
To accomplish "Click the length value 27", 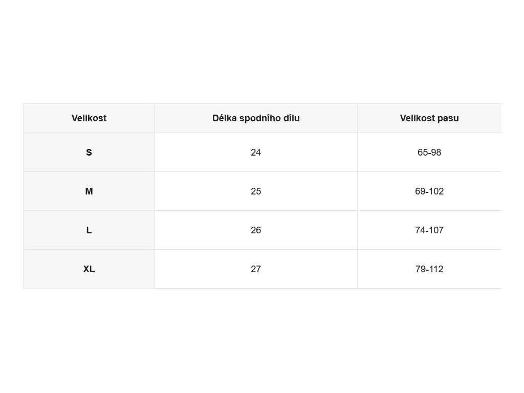I will [256, 269].
